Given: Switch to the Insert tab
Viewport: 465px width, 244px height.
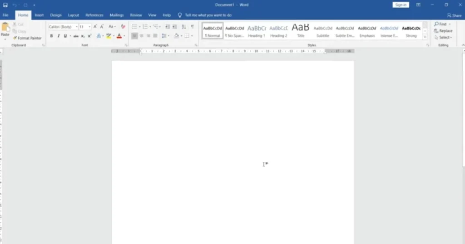Looking at the screenshot, I should coord(39,15).
